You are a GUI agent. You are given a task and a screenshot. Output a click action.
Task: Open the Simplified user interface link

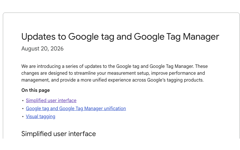pos(51,100)
